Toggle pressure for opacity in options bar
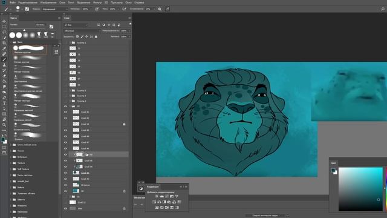Image resolution: width=387 pixels, height=218 pixels. [x=97, y=9]
